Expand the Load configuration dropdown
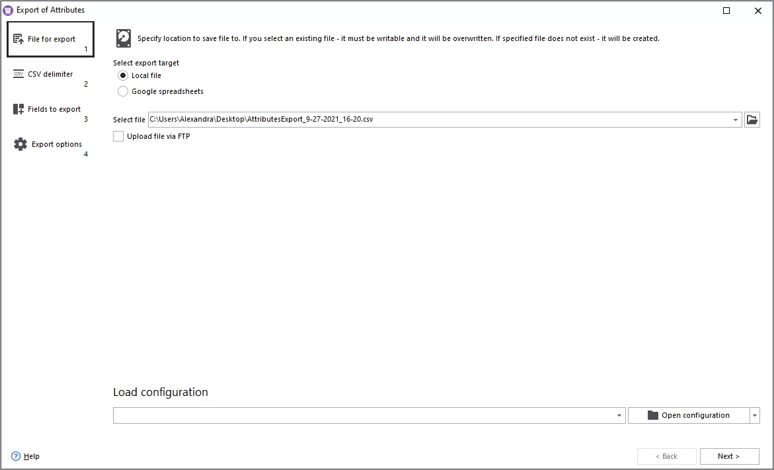Image resolution: width=774 pixels, height=470 pixels. (x=620, y=415)
